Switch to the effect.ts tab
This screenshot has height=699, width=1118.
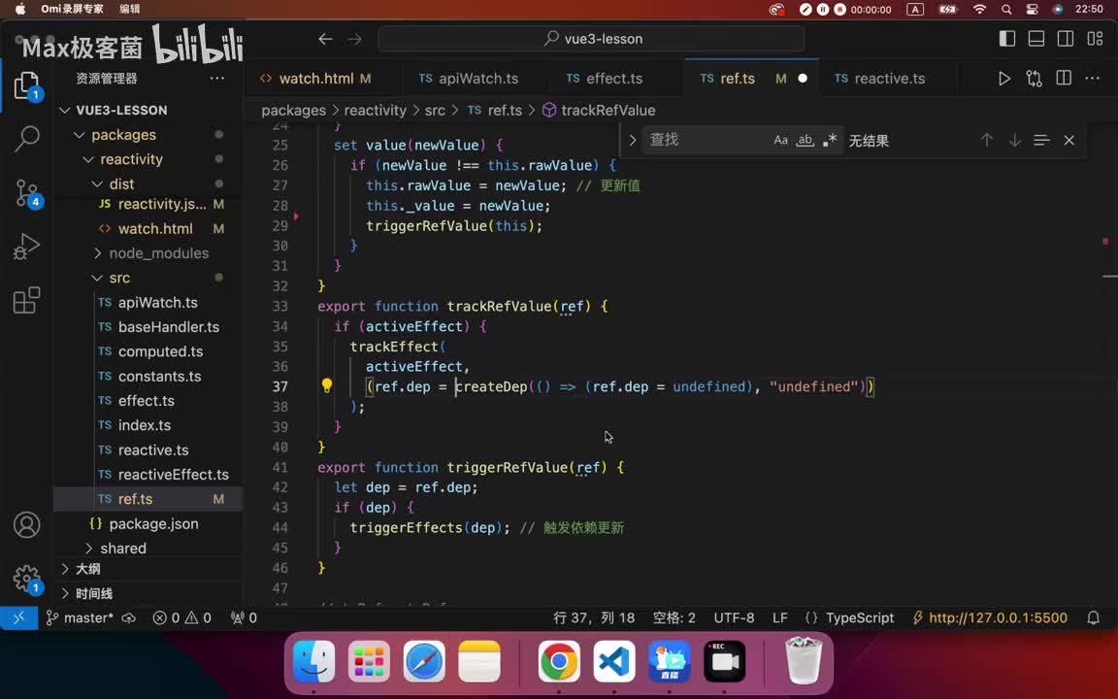point(614,79)
